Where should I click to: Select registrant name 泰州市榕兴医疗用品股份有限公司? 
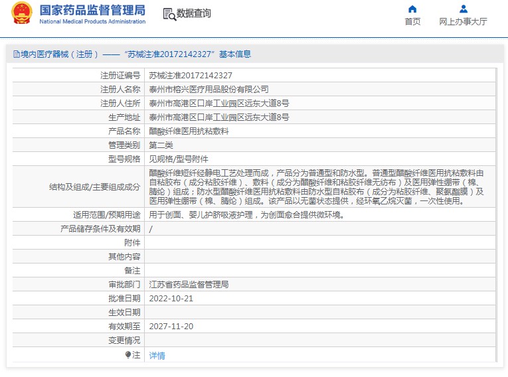click(209, 90)
